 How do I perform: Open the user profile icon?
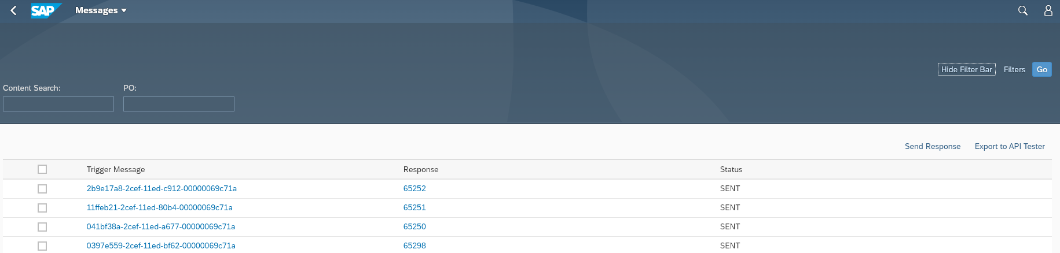pyautogui.click(x=1048, y=10)
